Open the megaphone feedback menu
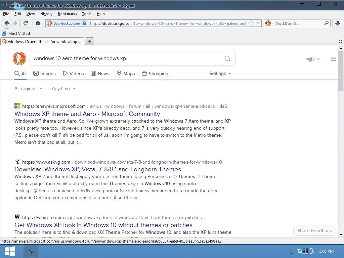 313,59
